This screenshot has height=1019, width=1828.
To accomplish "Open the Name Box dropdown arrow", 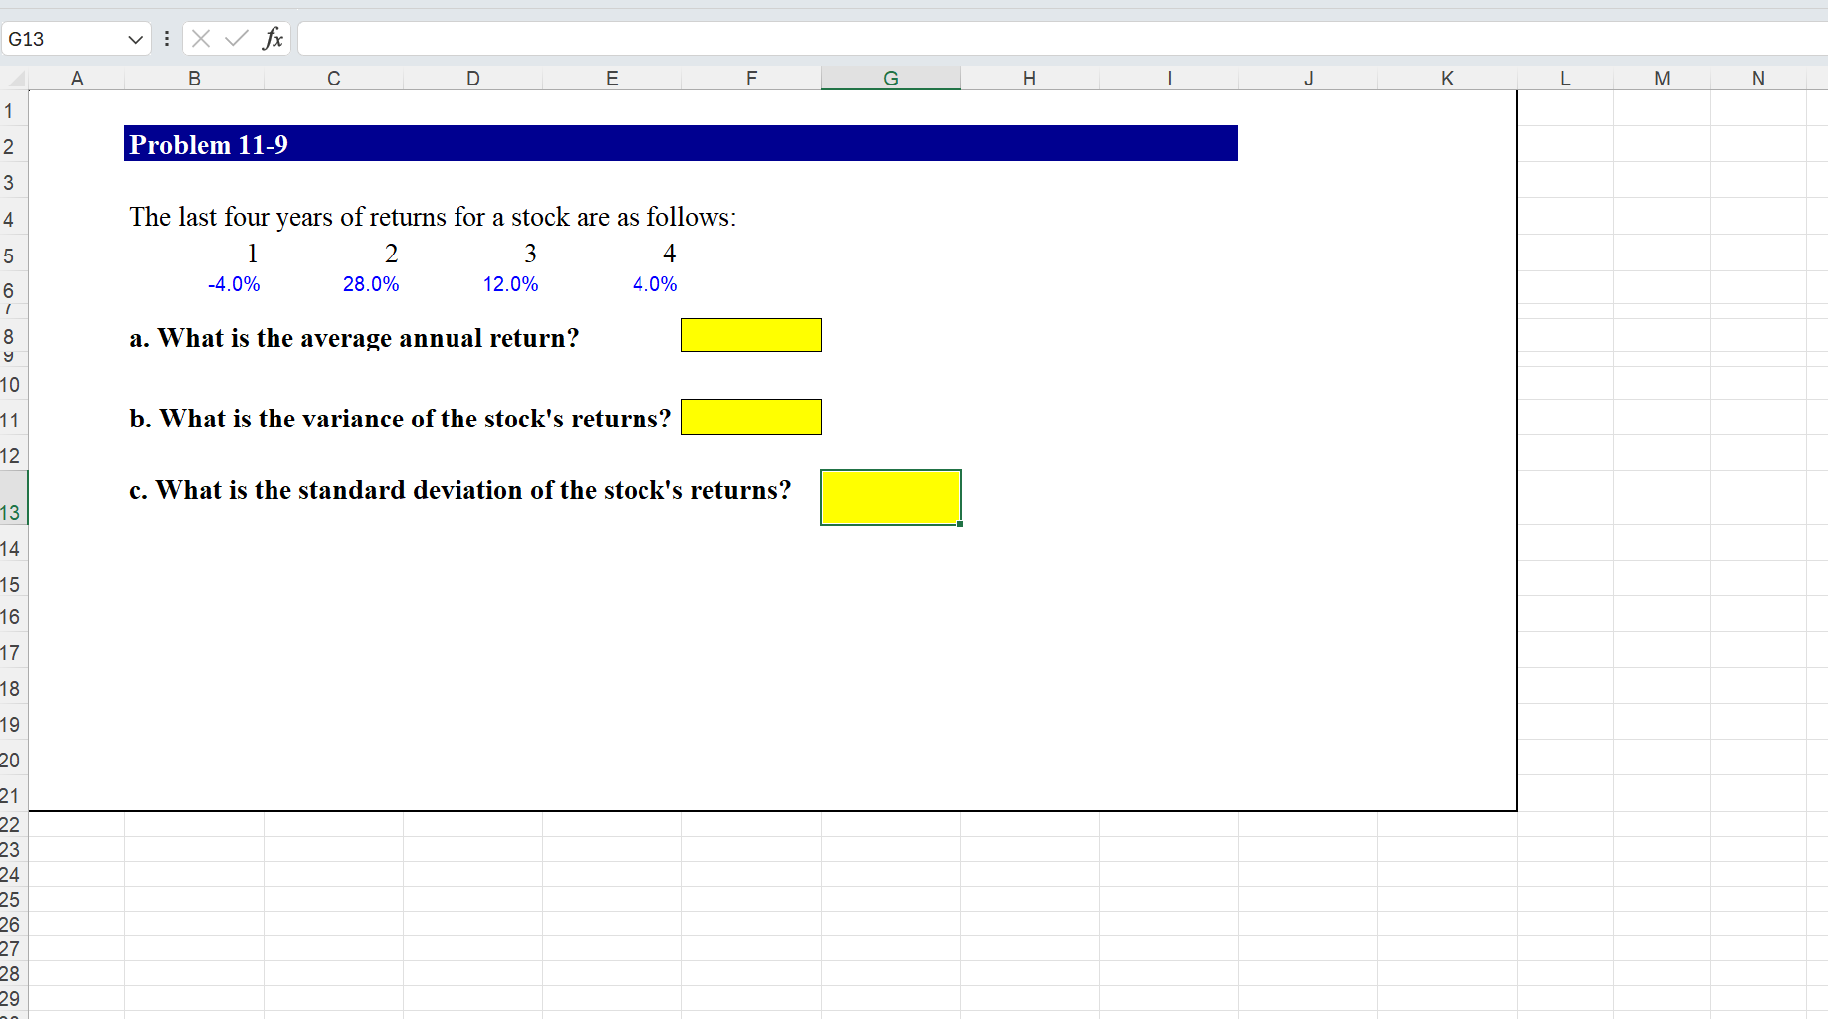I will pyautogui.click(x=136, y=40).
